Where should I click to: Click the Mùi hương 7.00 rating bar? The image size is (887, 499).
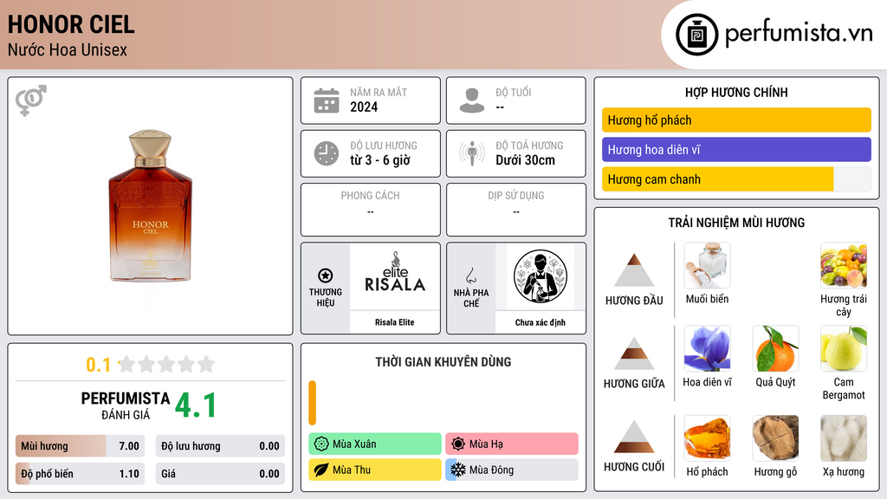point(81,446)
